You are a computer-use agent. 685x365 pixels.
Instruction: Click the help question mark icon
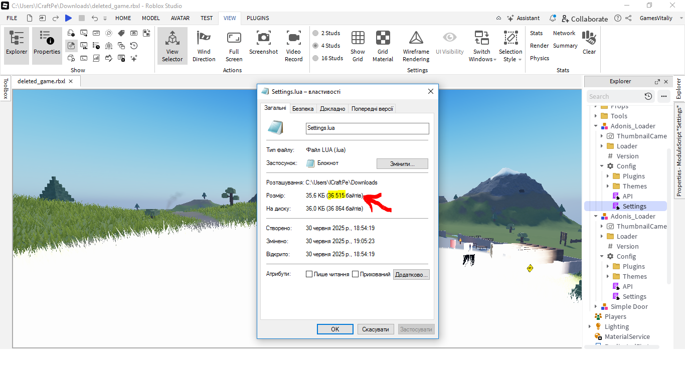click(617, 18)
